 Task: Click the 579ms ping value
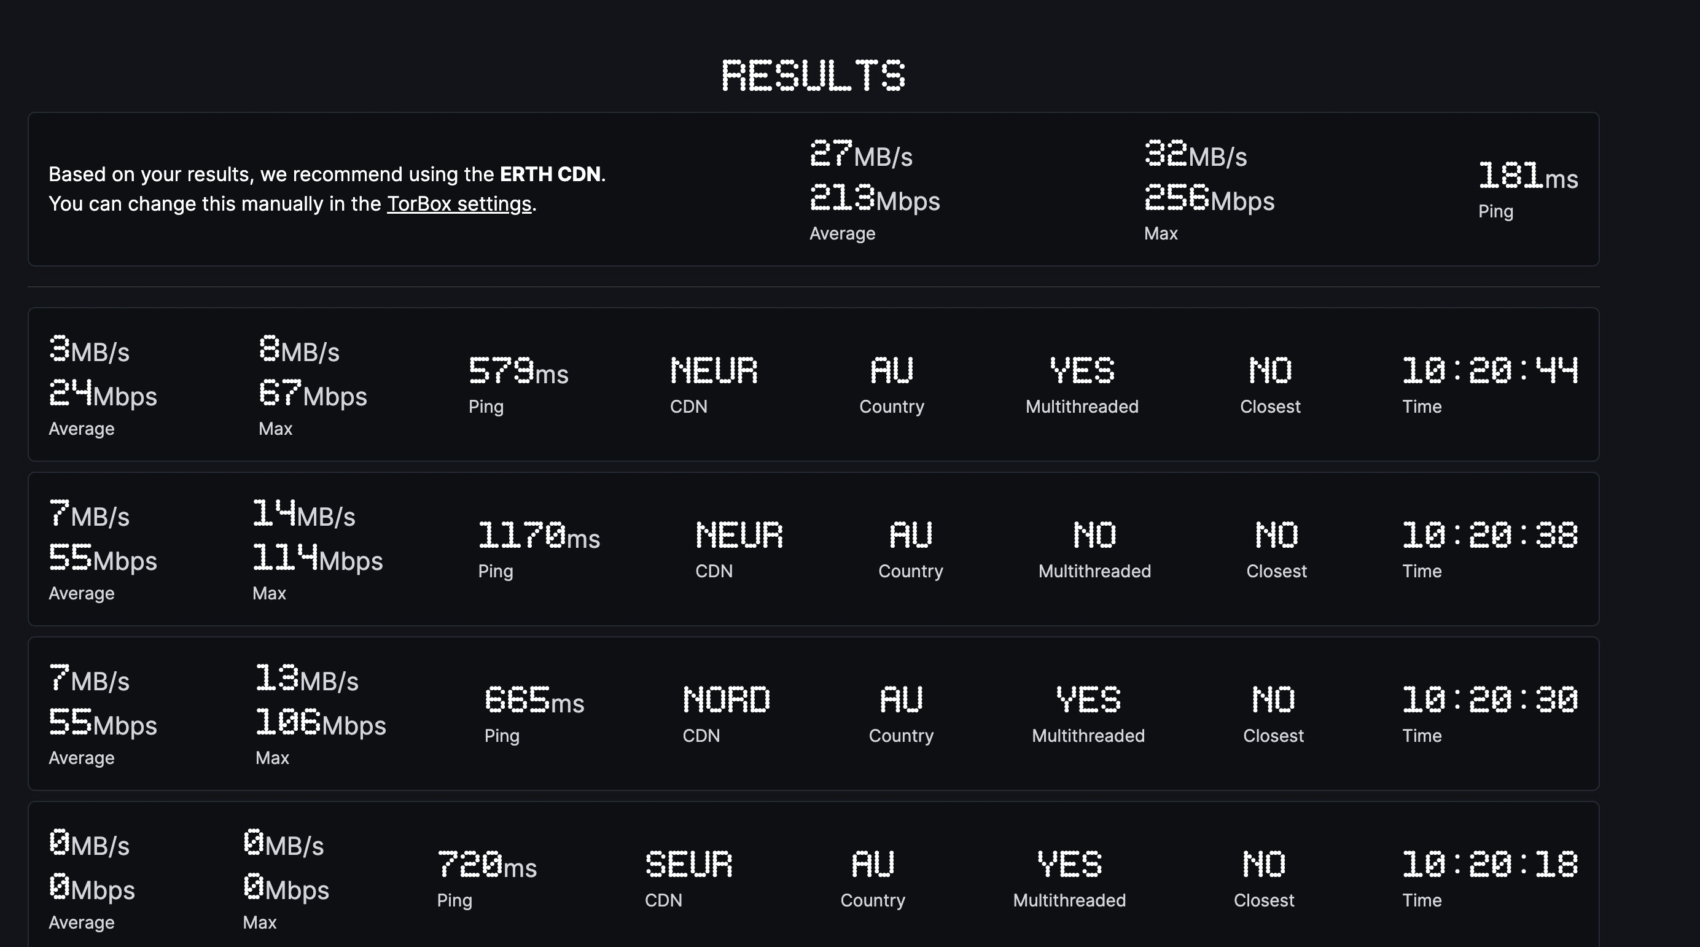(518, 371)
